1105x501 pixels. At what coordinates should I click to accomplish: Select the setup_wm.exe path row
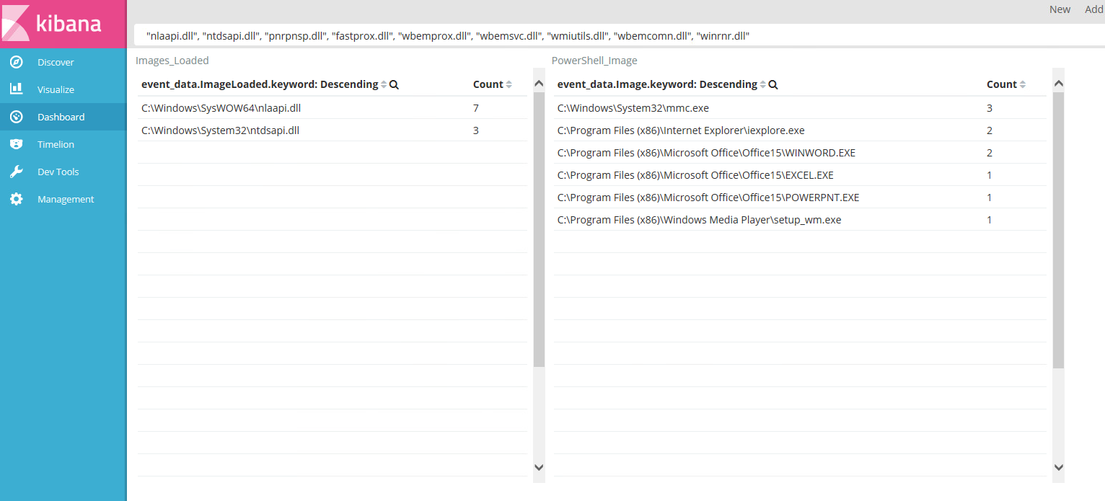tap(800, 219)
